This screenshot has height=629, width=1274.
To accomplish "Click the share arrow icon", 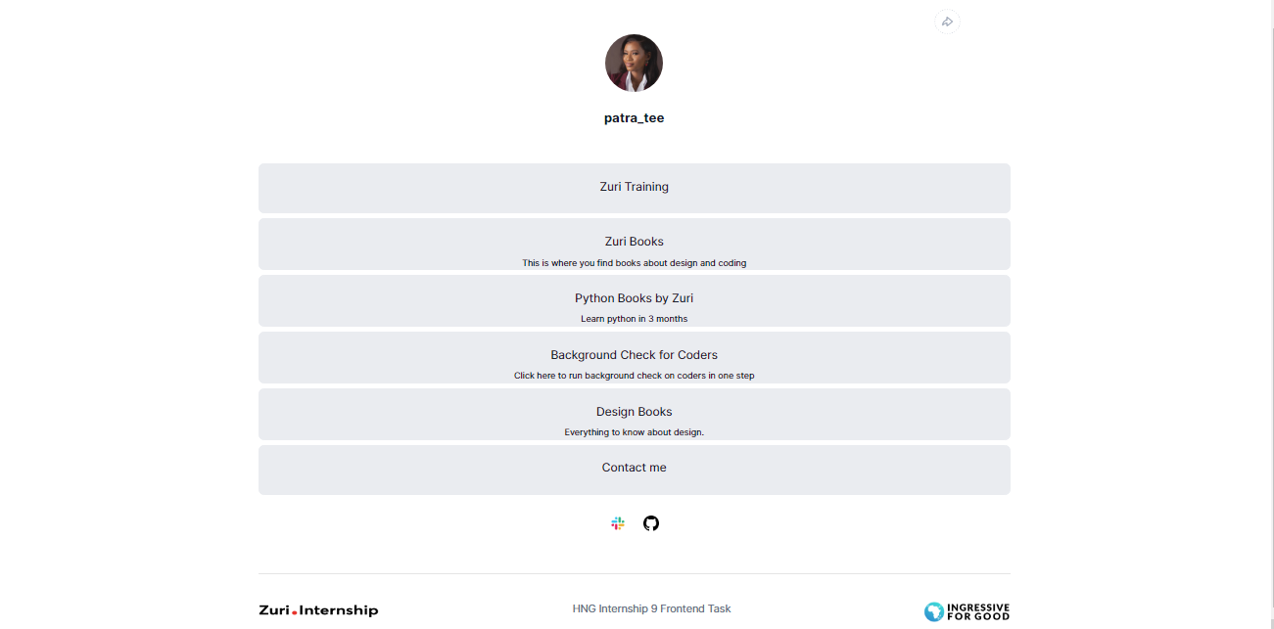I will coord(947,22).
